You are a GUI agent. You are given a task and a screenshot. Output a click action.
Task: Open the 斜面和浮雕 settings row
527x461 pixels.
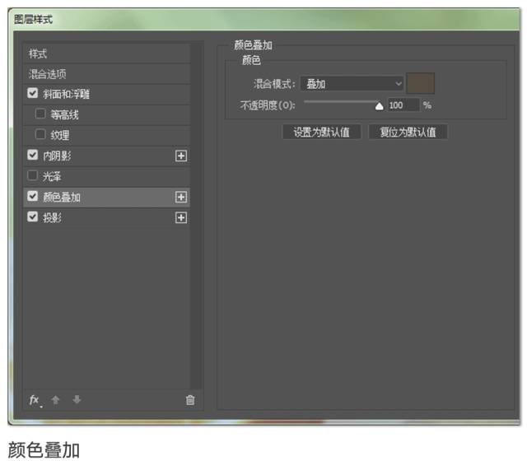pyautogui.click(x=106, y=94)
